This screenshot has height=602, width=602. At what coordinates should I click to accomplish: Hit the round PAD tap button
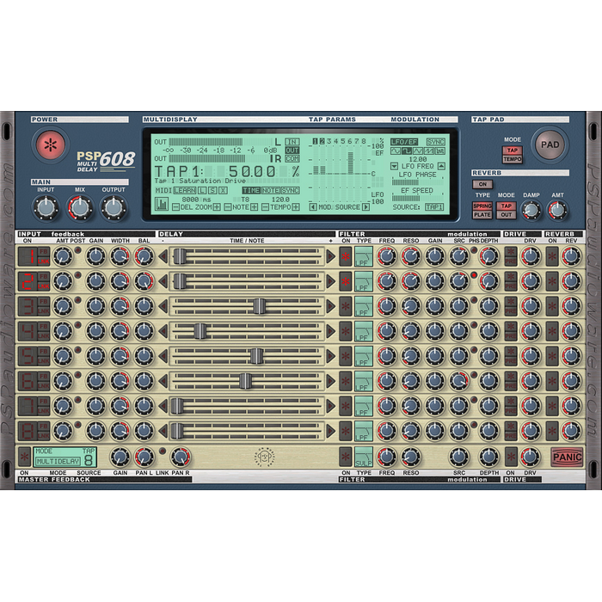(x=550, y=144)
